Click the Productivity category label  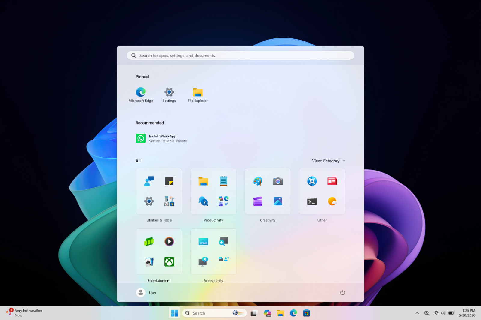(x=213, y=220)
